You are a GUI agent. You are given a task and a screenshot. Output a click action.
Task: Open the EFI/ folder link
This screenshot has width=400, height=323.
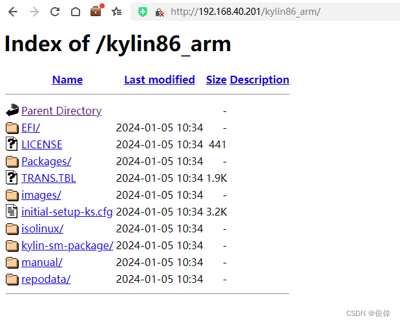pos(30,128)
